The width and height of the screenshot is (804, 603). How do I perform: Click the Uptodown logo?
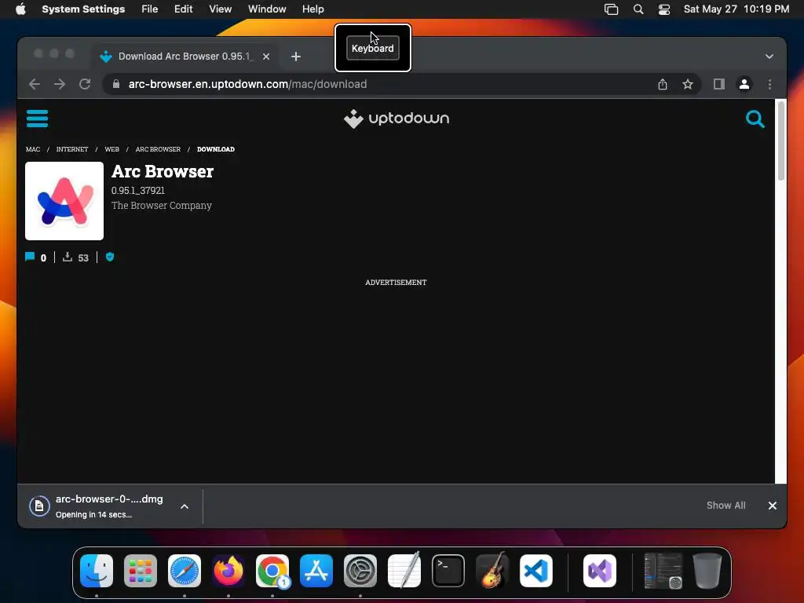(x=397, y=119)
